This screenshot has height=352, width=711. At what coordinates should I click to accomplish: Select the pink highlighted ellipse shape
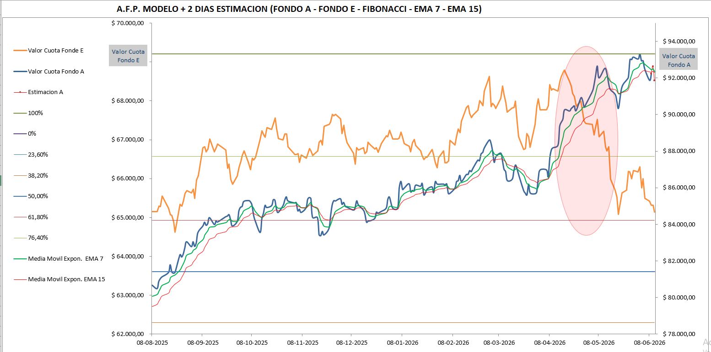(586, 141)
